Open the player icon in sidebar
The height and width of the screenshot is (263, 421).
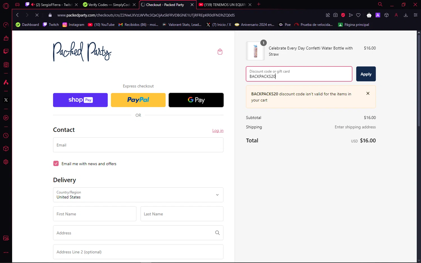pos(6,118)
